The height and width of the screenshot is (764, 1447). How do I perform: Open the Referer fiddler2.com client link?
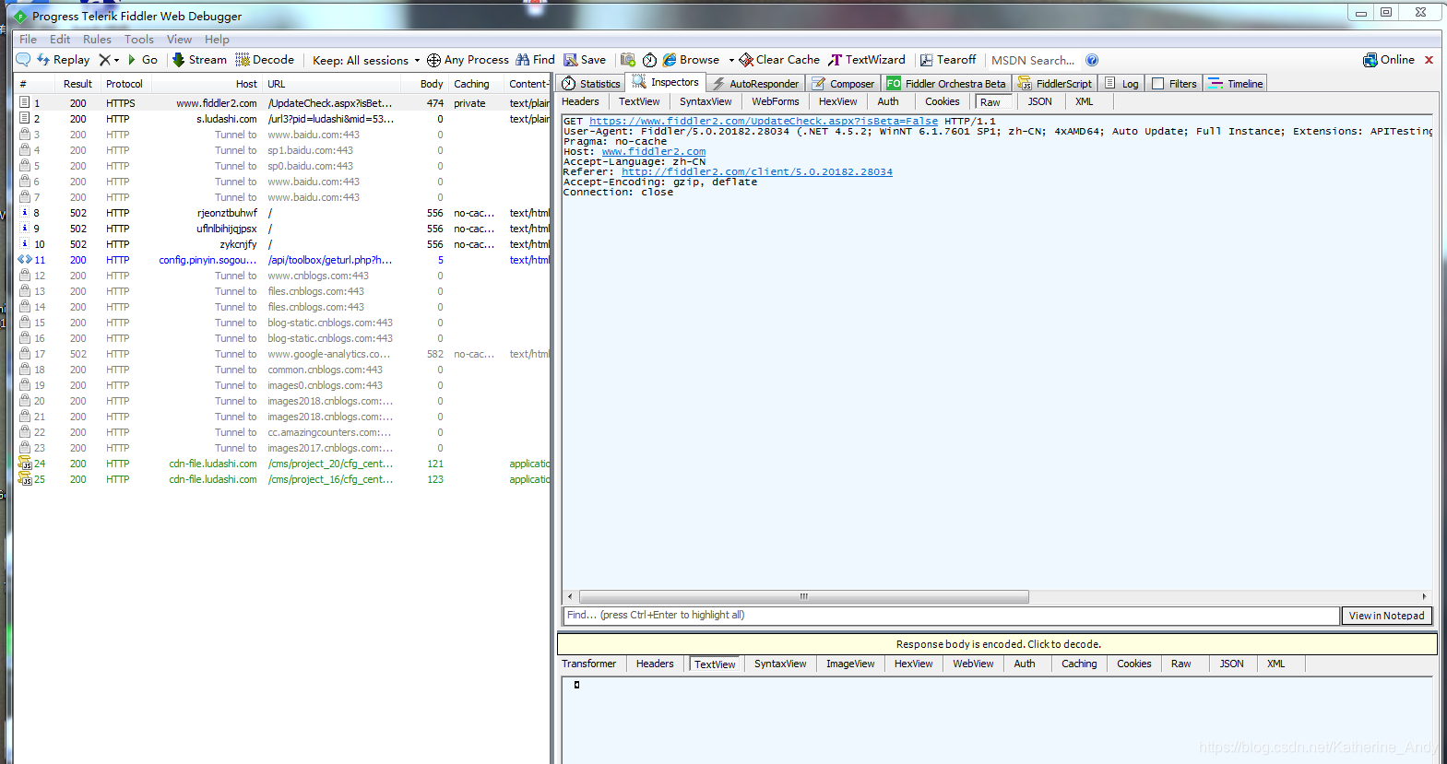[x=757, y=171]
